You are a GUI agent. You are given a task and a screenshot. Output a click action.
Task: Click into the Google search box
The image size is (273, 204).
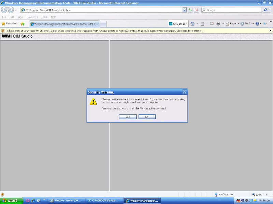[x=232, y=10]
